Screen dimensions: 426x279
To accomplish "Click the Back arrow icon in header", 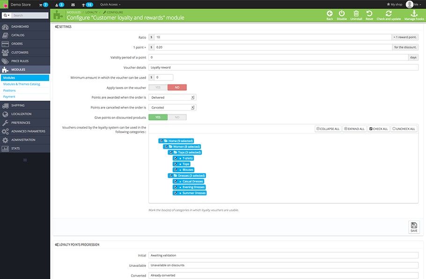I will coord(330,13).
